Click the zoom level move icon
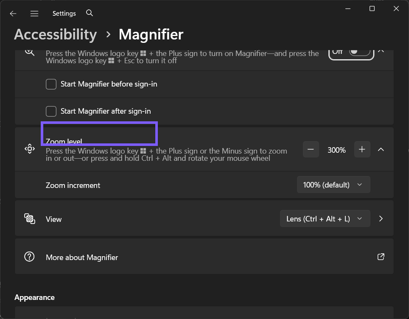 coord(29,149)
